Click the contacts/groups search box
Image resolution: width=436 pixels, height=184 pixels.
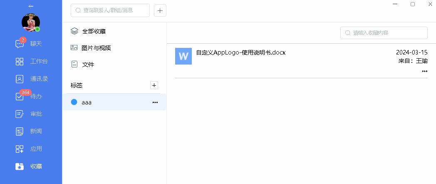[110, 10]
